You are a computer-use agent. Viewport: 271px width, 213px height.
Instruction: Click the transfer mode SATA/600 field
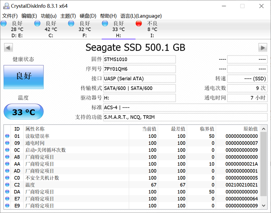click(x=139, y=88)
